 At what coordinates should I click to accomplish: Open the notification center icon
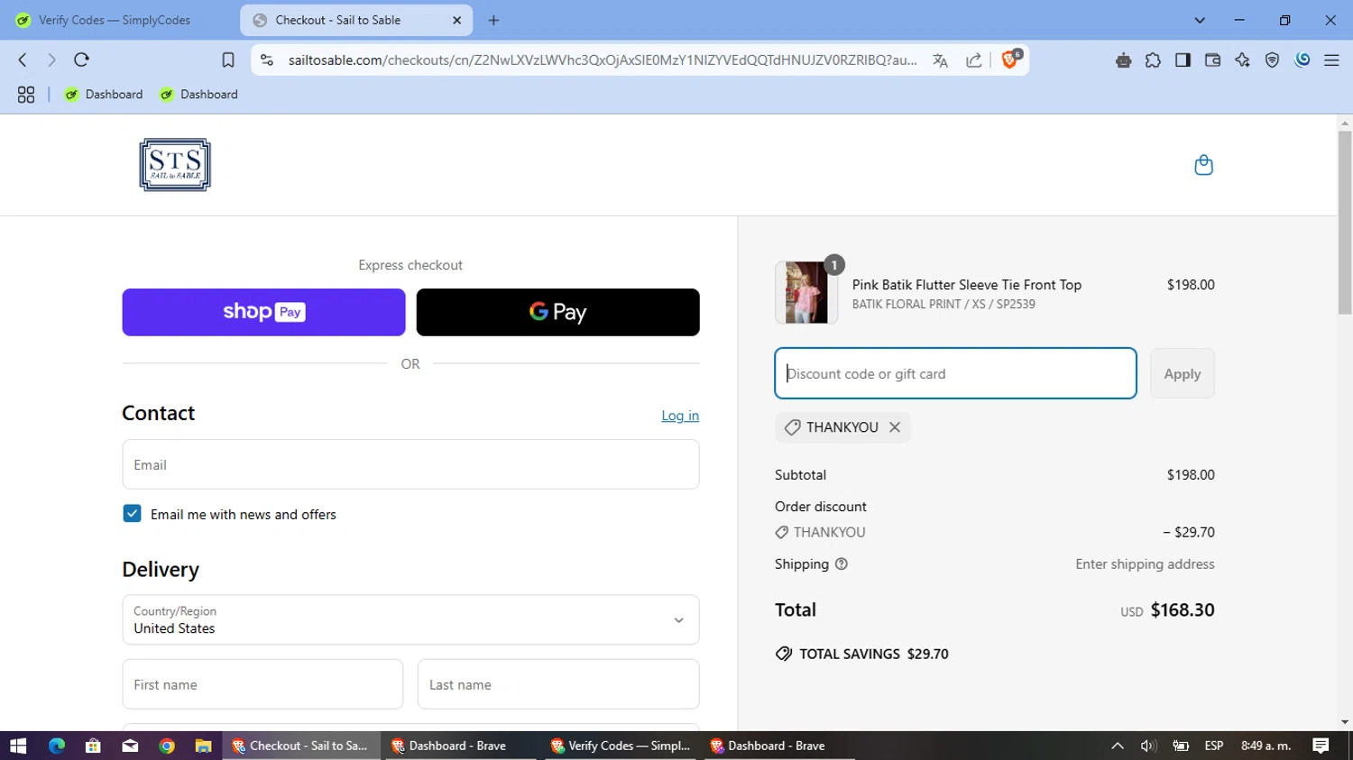pos(1321,746)
